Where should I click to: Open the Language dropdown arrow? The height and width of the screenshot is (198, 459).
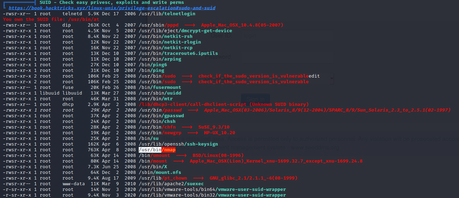(x=332, y=78)
